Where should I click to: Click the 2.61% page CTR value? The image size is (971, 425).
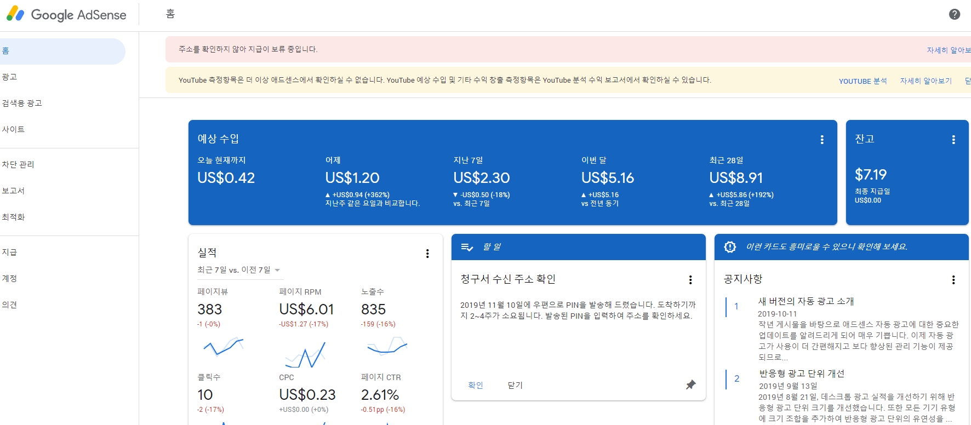click(x=380, y=395)
